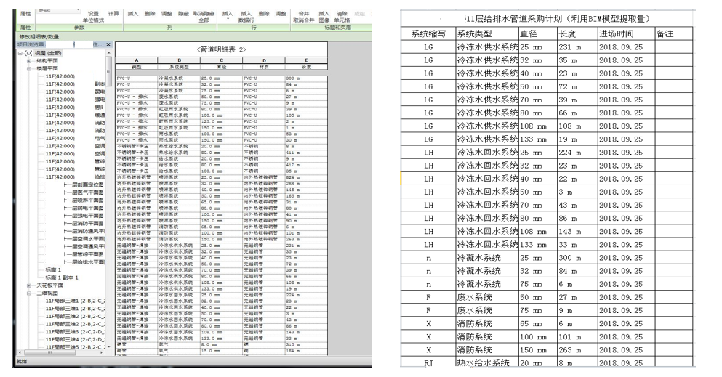Click the 热水给水系统 cell
Screen dimensions: 722x377
tap(487, 362)
